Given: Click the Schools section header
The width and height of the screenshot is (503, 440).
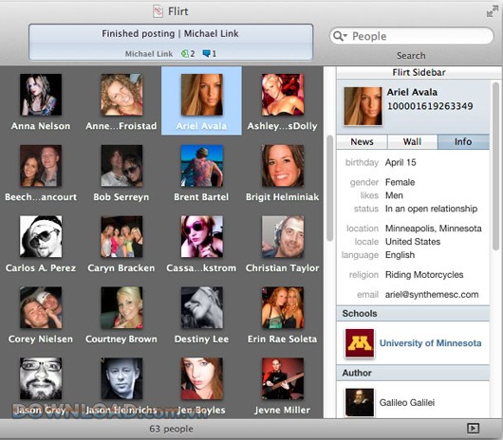Looking at the screenshot, I should point(413,314).
